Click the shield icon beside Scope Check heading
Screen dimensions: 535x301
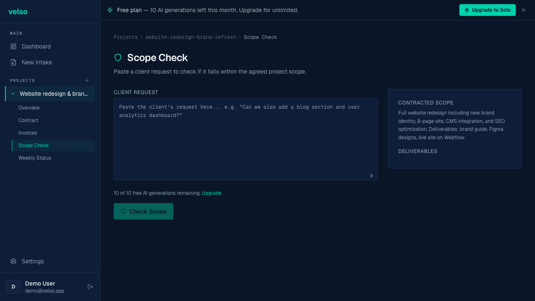click(x=118, y=57)
